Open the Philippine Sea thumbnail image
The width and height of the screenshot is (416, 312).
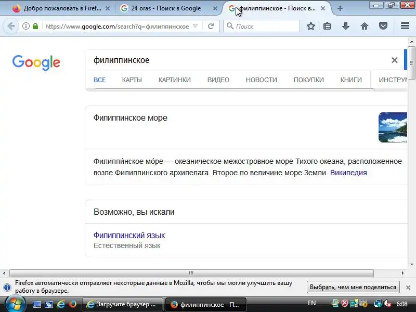pos(393,127)
